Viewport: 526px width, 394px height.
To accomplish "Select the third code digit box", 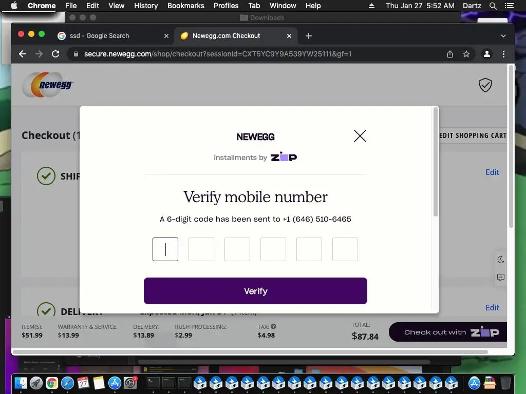I will (237, 249).
